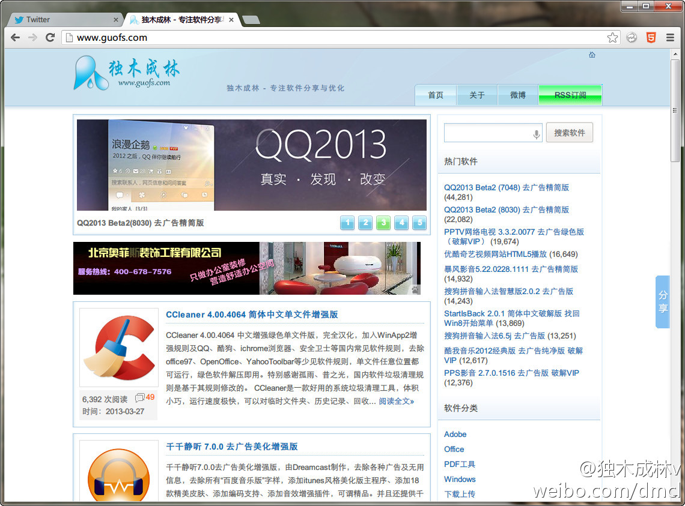Open the Chrome menu (three lines)
The height and width of the screenshot is (506, 685).
[670, 38]
